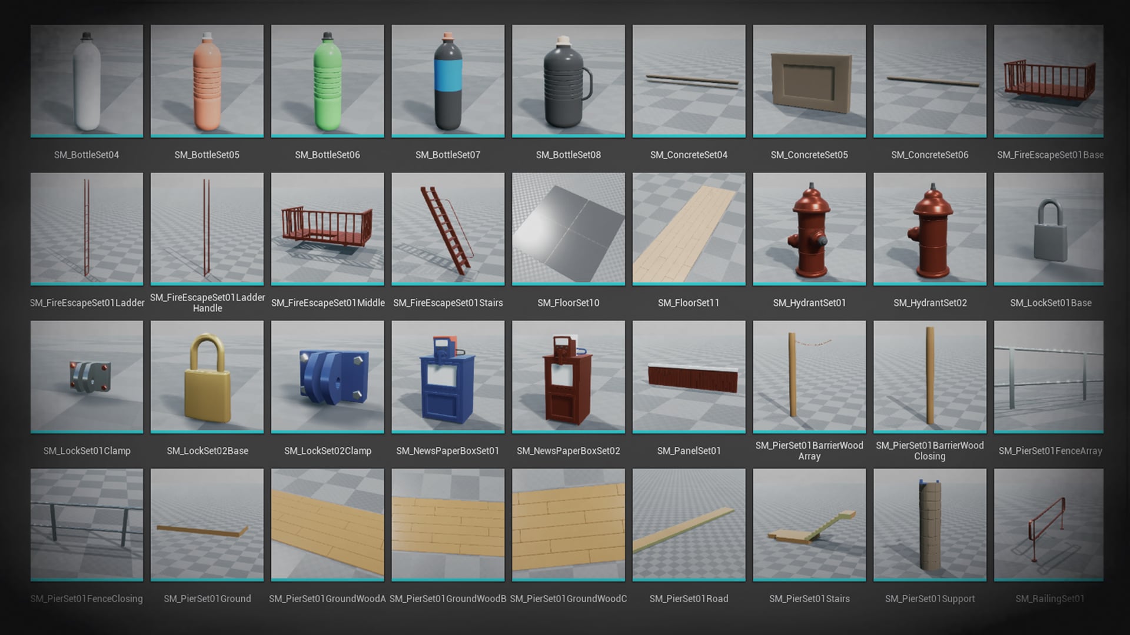The height and width of the screenshot is (635, 1130).
Task: Click the 'SM_PierSet01GroundWoodB' name label
Action: [448, 599]
